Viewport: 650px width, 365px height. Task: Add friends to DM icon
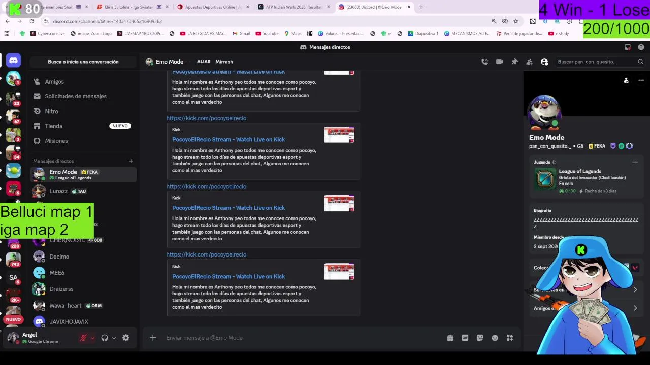(x=530, y=62)
